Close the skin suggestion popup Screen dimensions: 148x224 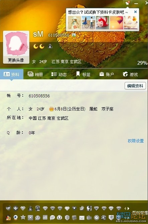(x=135, y=12)
